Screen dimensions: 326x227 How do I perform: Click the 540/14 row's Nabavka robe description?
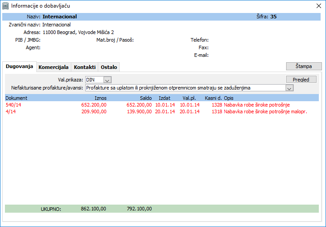pyautogui.click(x=257, y=105)
